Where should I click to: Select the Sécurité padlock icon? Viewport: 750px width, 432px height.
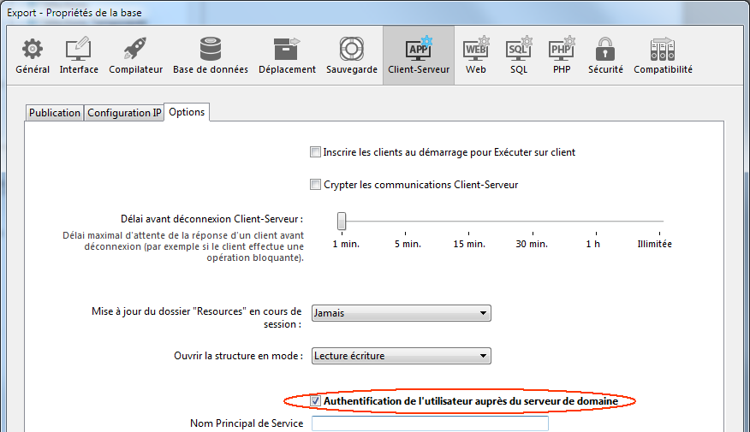pos(605,56)
